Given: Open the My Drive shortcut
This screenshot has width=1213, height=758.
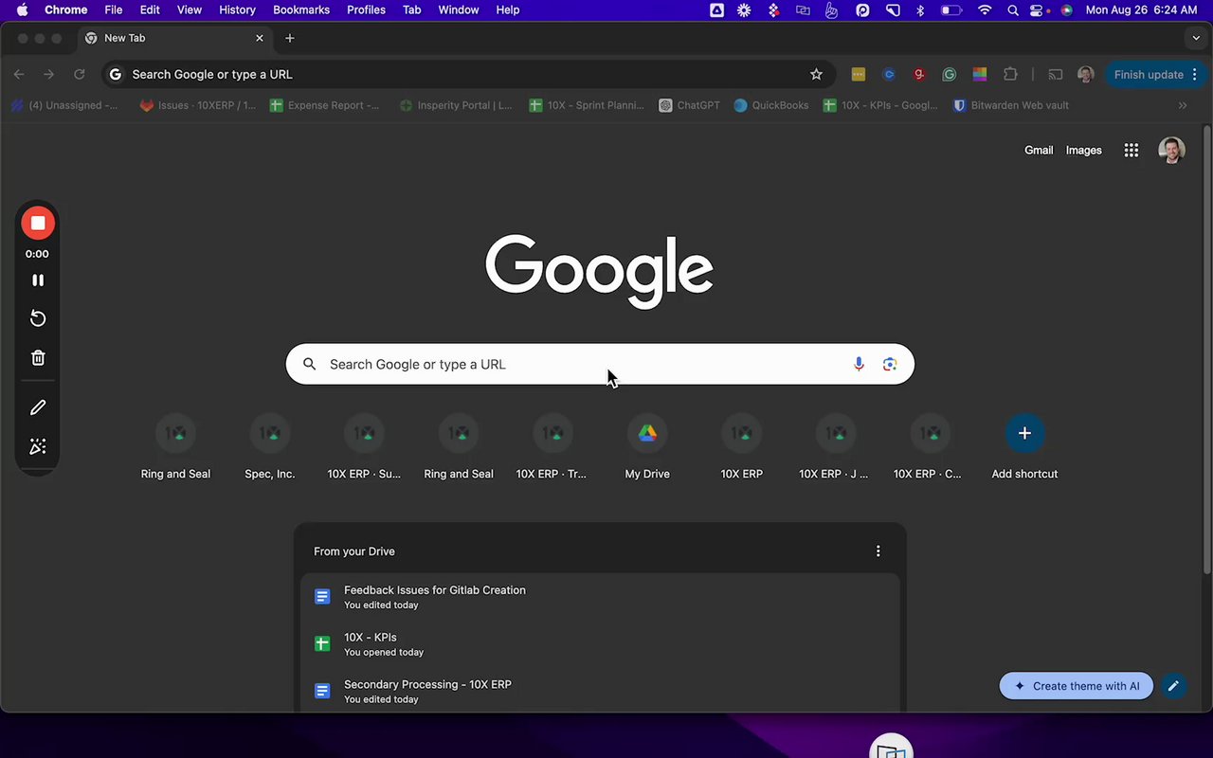Looking at the screenshot, I should 647,447.
